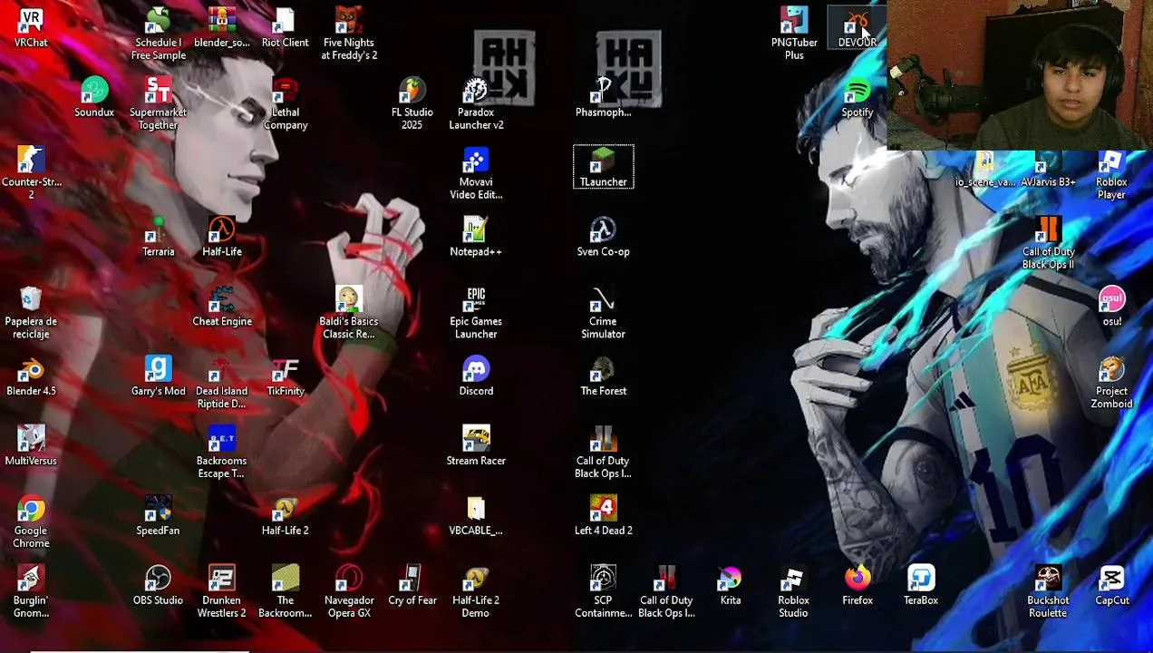Launch Schedule I Free Sample
This screenshot has width=1153, height=653.
click(158, 34)
